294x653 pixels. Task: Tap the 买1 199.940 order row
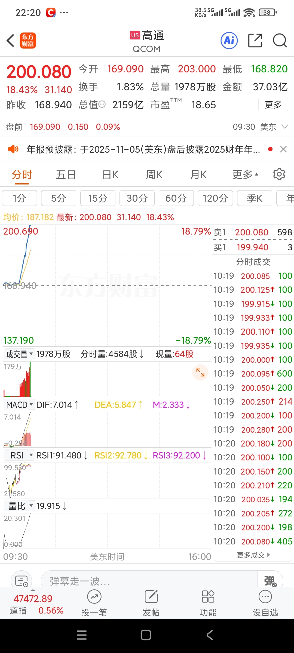click(x=253, y=247)
